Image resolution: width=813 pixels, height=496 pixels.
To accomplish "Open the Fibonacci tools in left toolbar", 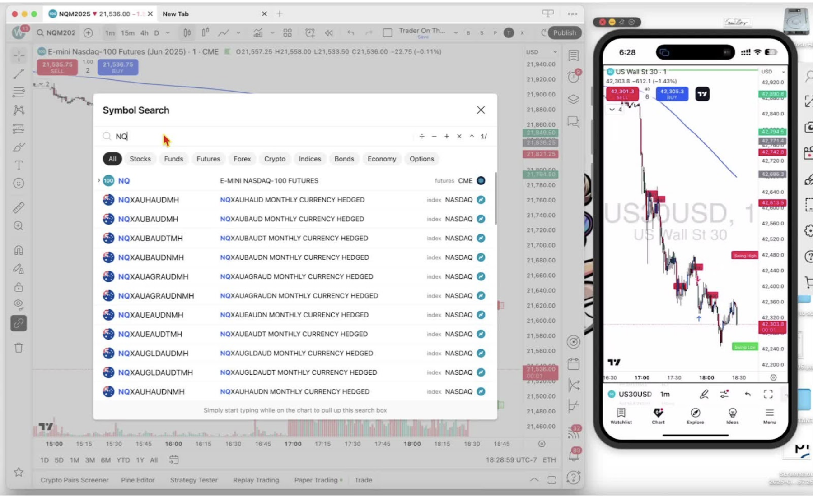I will click(x=19, y=92).
